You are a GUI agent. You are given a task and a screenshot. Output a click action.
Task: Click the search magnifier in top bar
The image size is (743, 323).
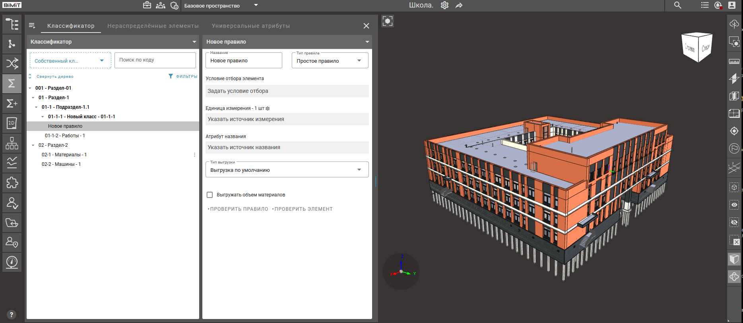point(677,5)
